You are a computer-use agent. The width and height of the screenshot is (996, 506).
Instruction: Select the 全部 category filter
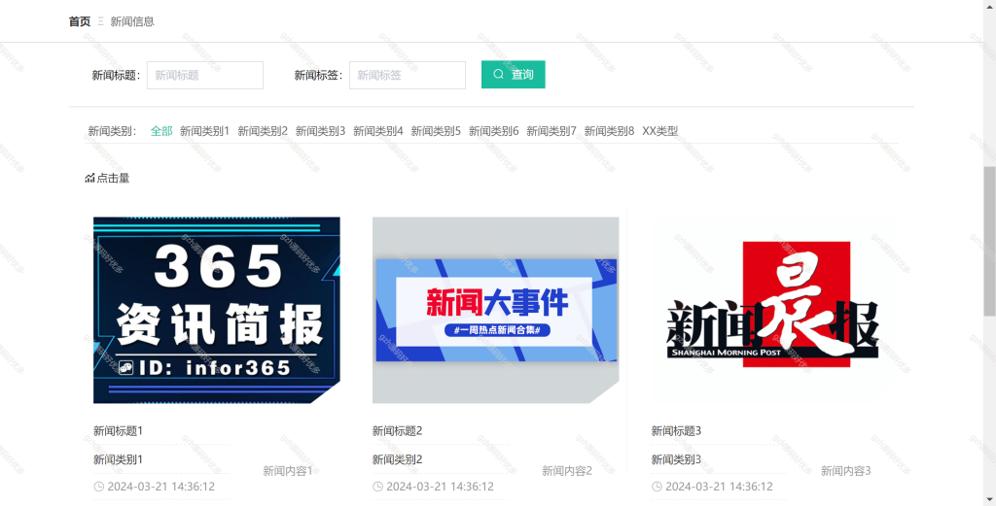click(x=161, y=131)
